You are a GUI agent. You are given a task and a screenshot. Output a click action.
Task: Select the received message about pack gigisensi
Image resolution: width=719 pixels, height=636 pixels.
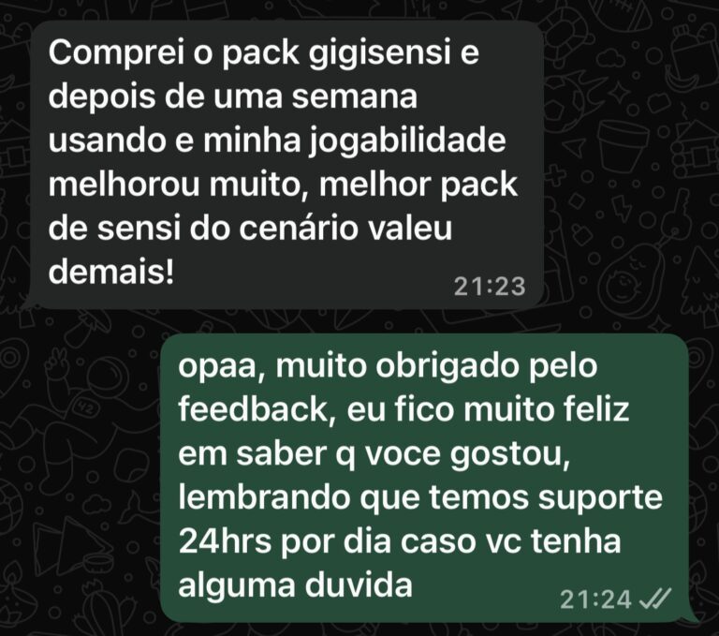(285, 164)
